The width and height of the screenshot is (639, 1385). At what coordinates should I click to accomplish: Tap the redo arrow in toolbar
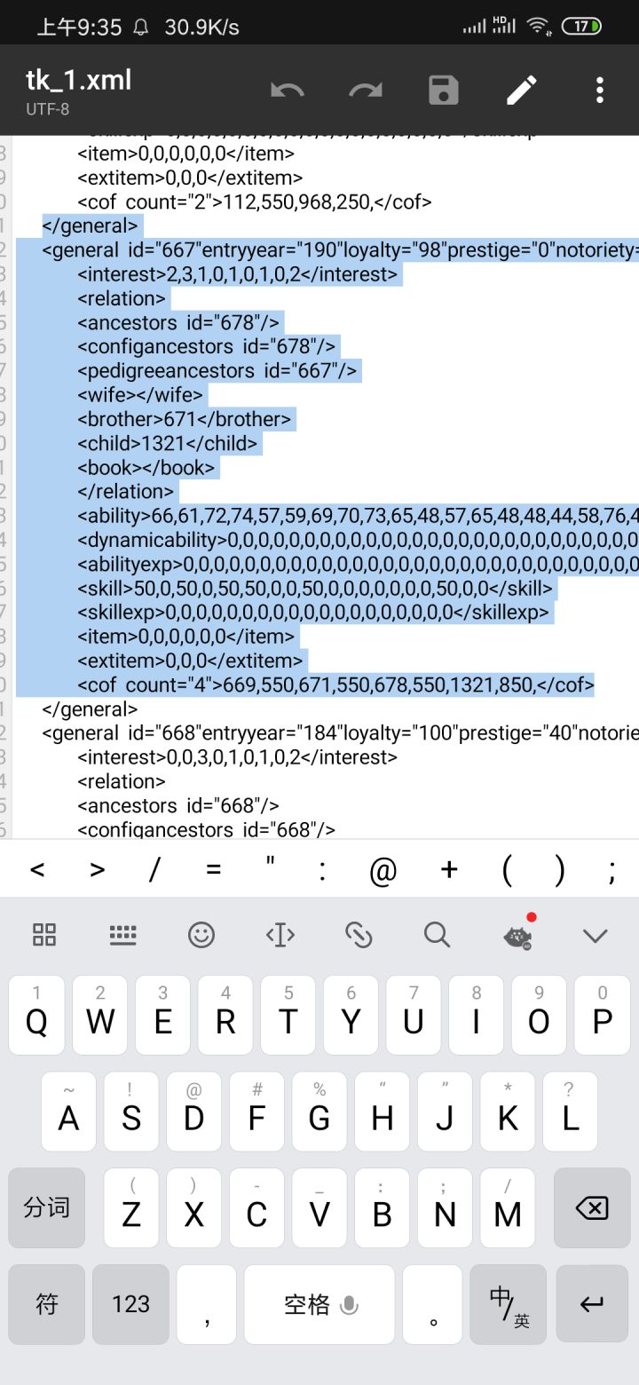[x=365, y=90]
